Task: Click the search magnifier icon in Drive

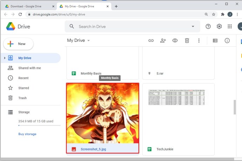Action: pyautogui.click(x=72, y=26)
